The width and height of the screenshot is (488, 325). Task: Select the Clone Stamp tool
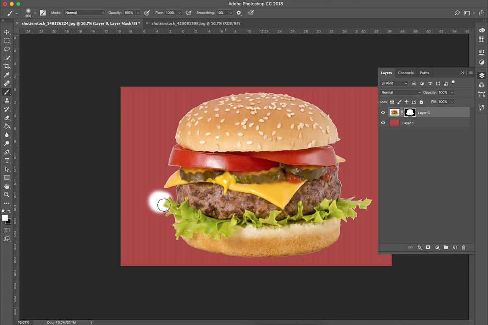[x=7, y=101]
